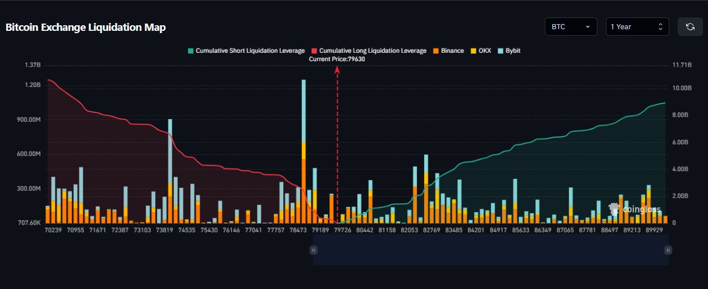Viewport: 708px width, 289px height.
Task: Click orange Binance legend swatch
Action: coord(435,51)
